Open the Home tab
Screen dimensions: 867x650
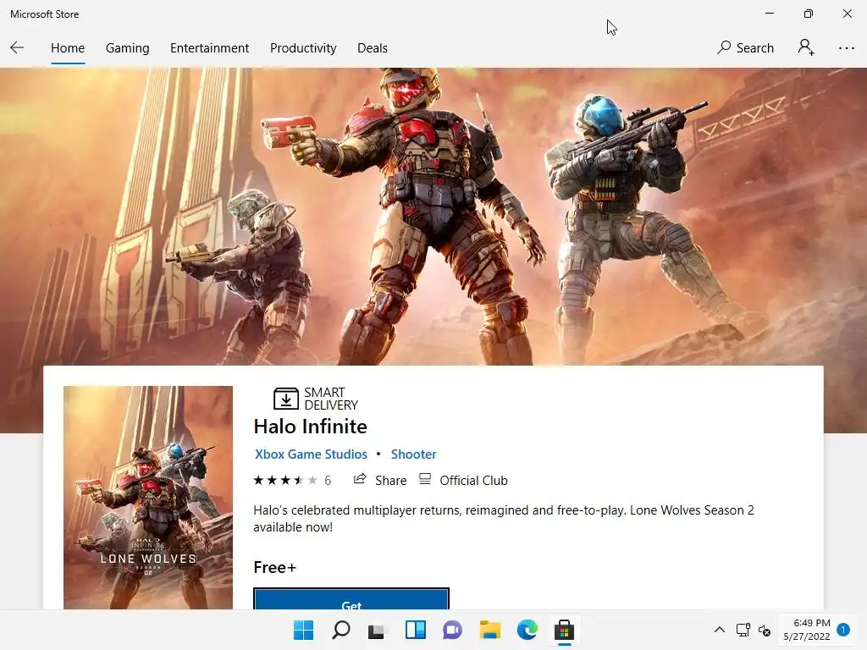click(x=68, y=48)
